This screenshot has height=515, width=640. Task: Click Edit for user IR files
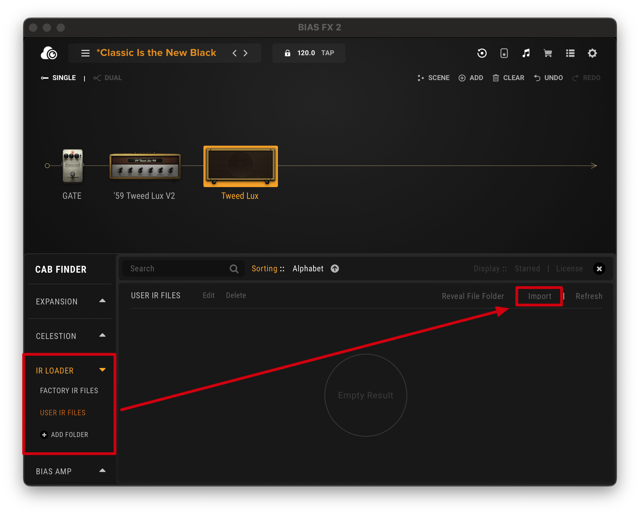209,295
